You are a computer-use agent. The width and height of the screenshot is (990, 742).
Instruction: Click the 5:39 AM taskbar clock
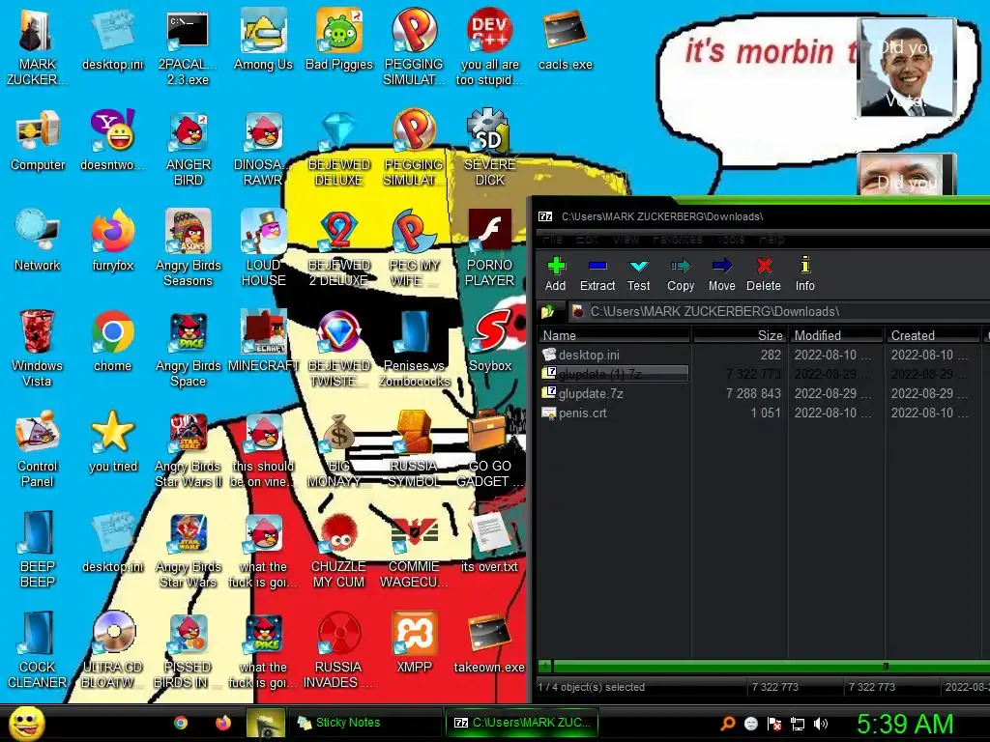904,724
